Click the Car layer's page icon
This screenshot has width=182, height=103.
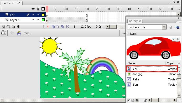click(7, 15)
